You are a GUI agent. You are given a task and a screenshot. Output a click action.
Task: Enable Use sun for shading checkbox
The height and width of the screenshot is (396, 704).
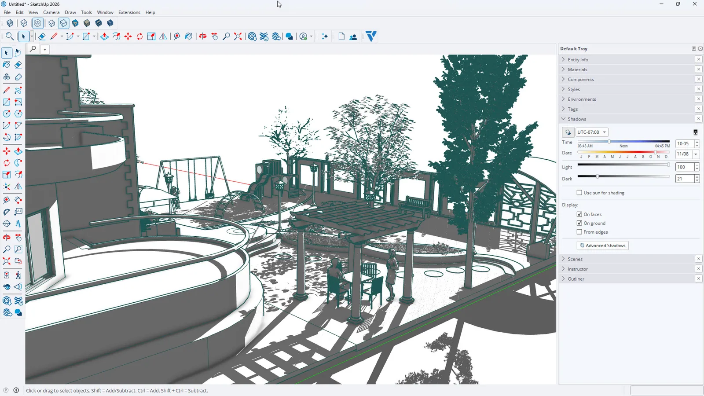pos(579,193)
